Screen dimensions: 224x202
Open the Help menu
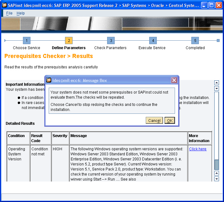click(x=21, y=13)
